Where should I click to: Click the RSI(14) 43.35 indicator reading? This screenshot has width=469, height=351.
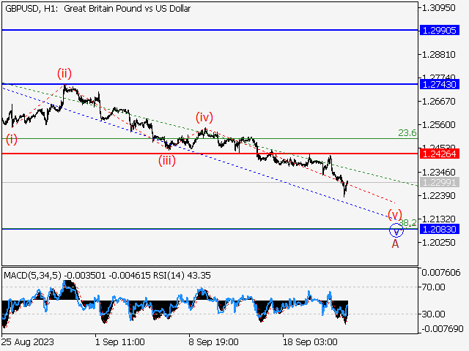coord(182,275)
